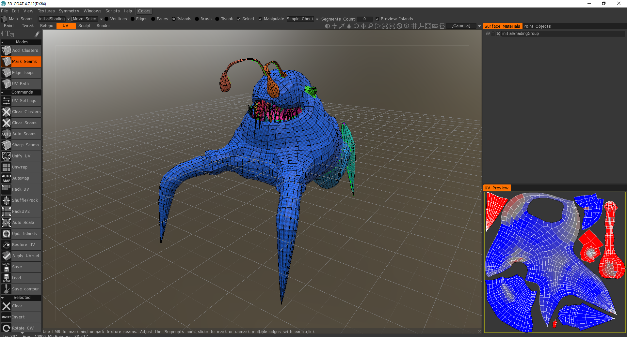Switch to the Paint Objects tab
The image size is (627, 337).
[x=537, y=26]
